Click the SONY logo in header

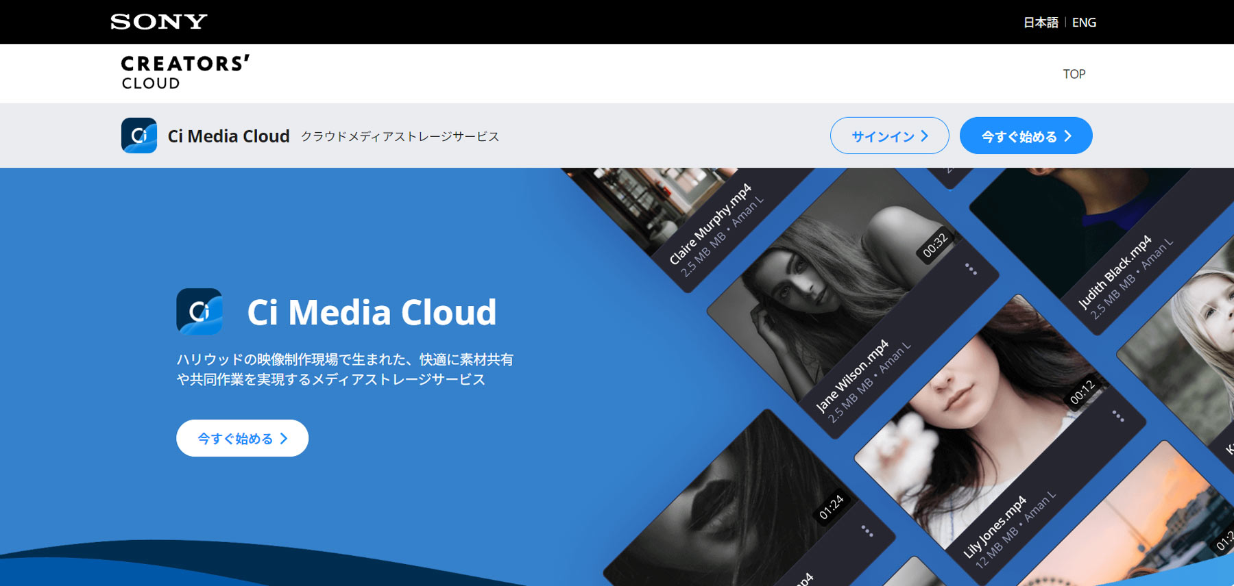click(158, 22)
